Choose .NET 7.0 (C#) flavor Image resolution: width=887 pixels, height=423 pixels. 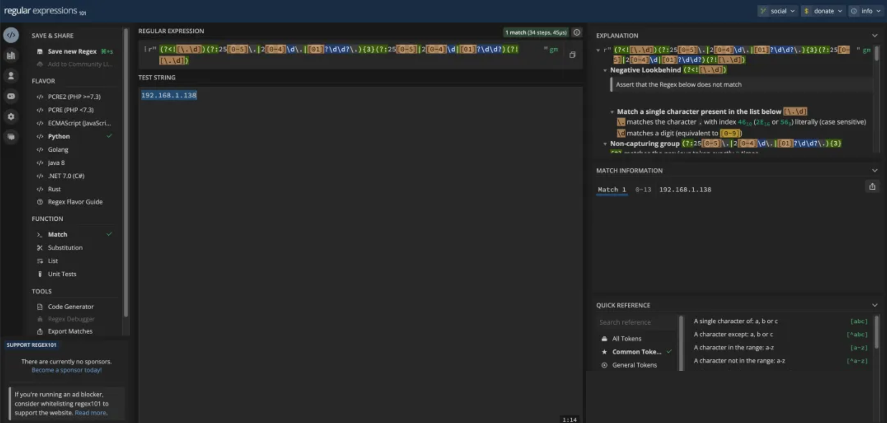pyautogui.click(x=66, y=176)
